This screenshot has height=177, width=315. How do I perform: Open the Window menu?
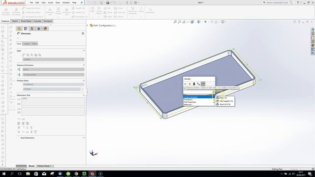[66, 2]
